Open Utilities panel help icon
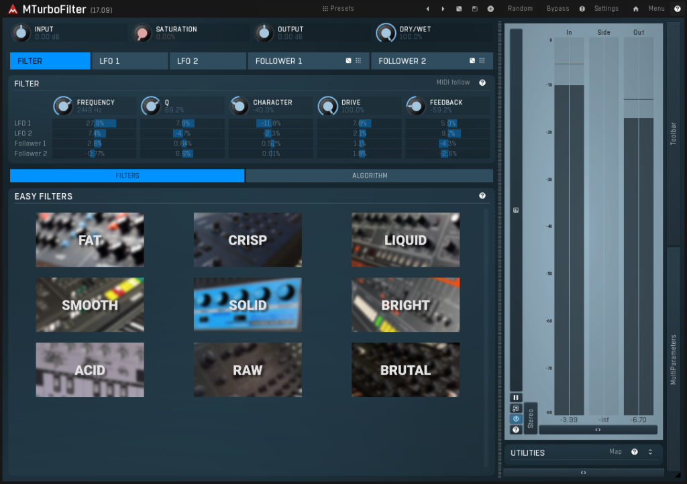 pos(635,452)
